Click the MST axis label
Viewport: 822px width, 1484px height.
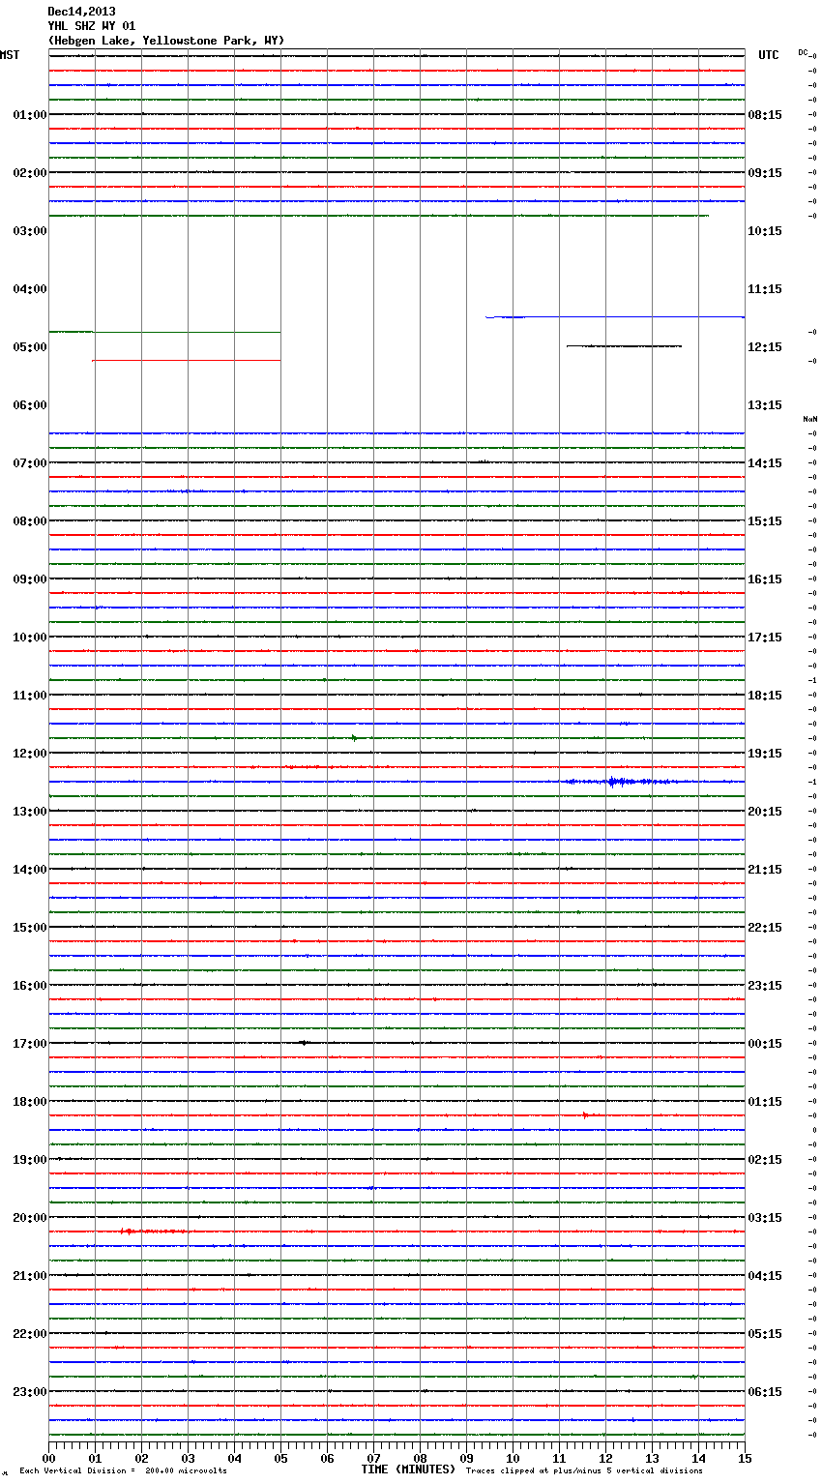pos(10,55)
